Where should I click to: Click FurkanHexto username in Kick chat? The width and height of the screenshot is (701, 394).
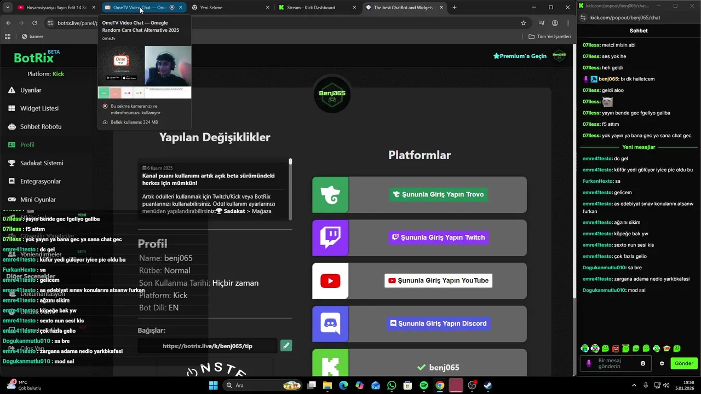598,181
